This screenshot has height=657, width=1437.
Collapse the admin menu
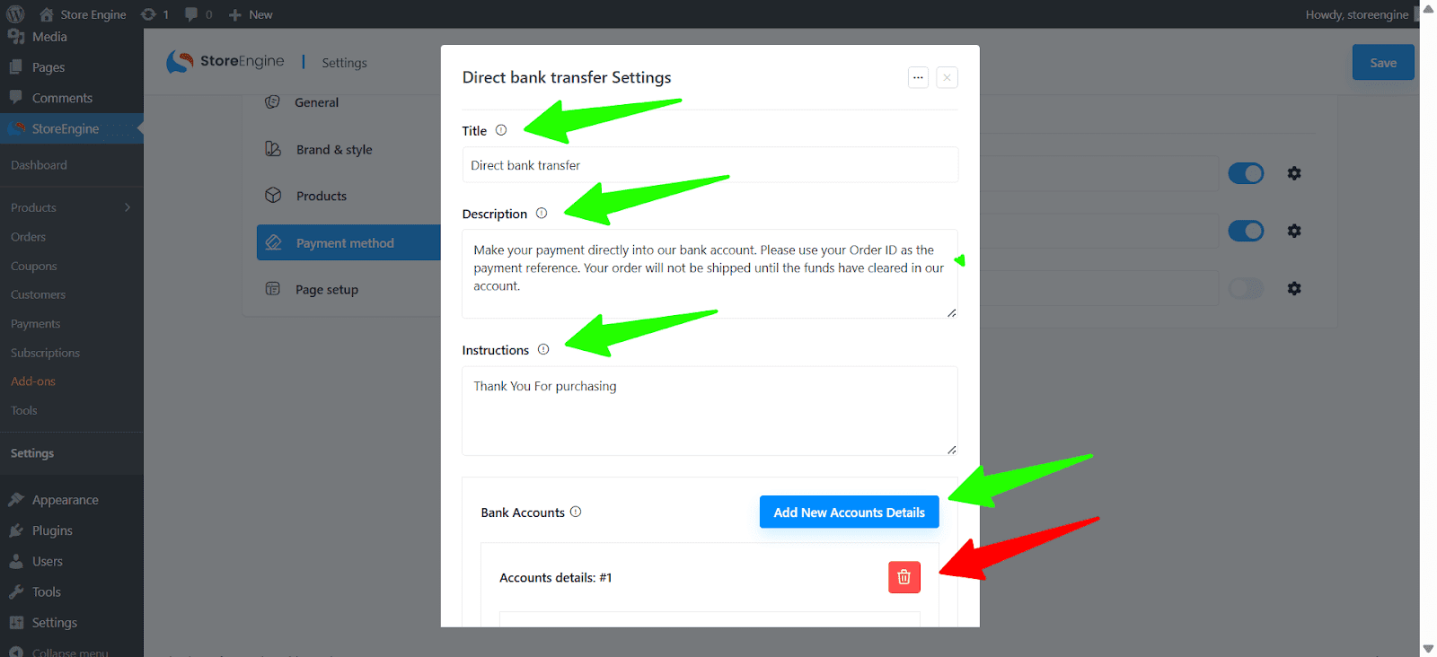click(58, 652)
